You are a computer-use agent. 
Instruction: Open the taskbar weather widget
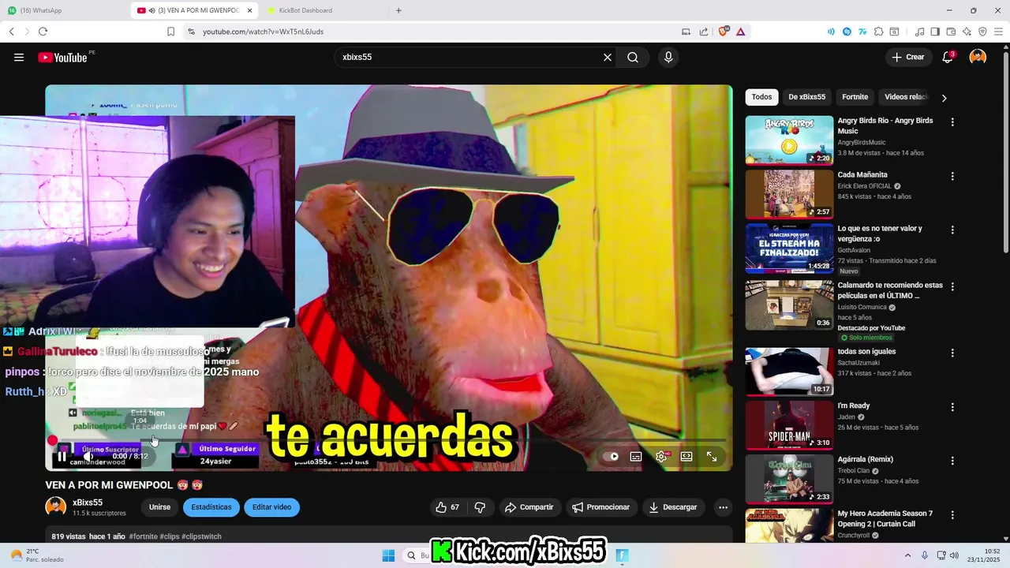tap(36, 555)
